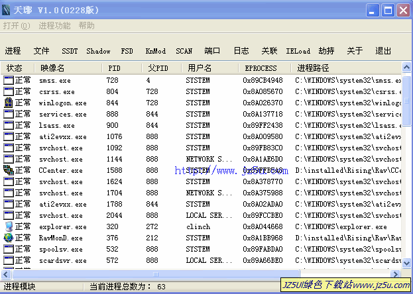Screen dimensions: 413x294
Task: Click the RavMonD.exe globe icon
Action: pos(9,238)
